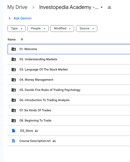Select the 02. Understanding Markets folder icon

click(x=14, y=59)
